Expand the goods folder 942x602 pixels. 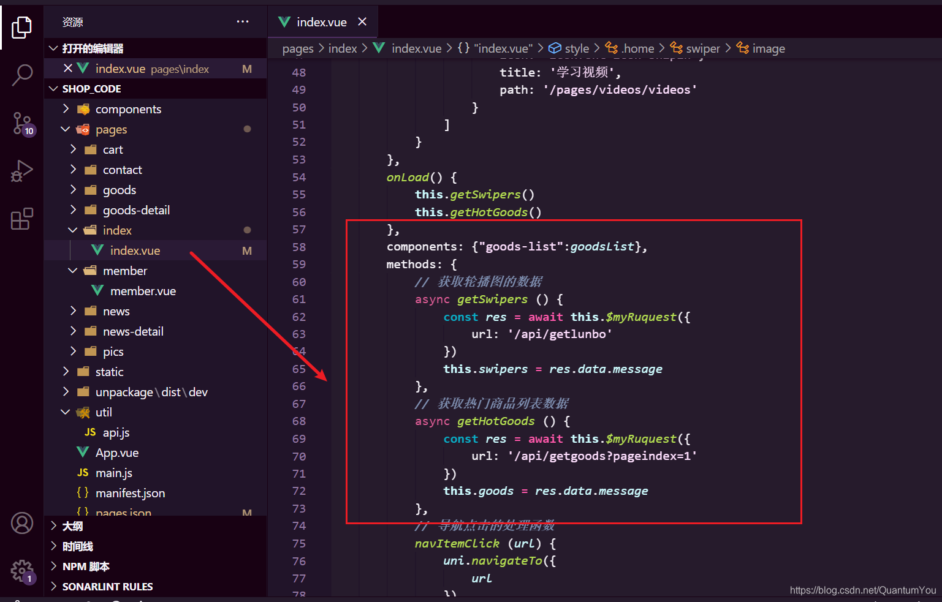pyautogui.click(x=156, y=190)
